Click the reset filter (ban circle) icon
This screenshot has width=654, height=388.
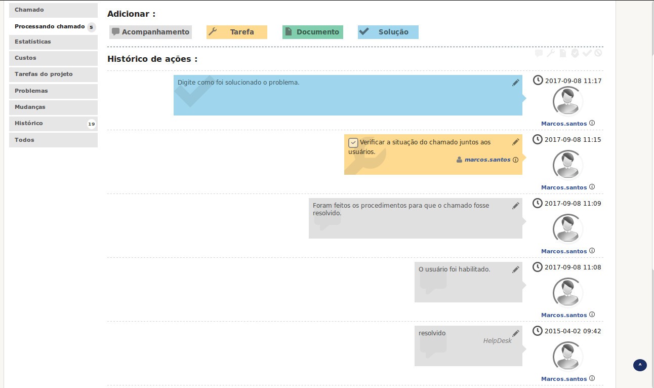[598, 53]
